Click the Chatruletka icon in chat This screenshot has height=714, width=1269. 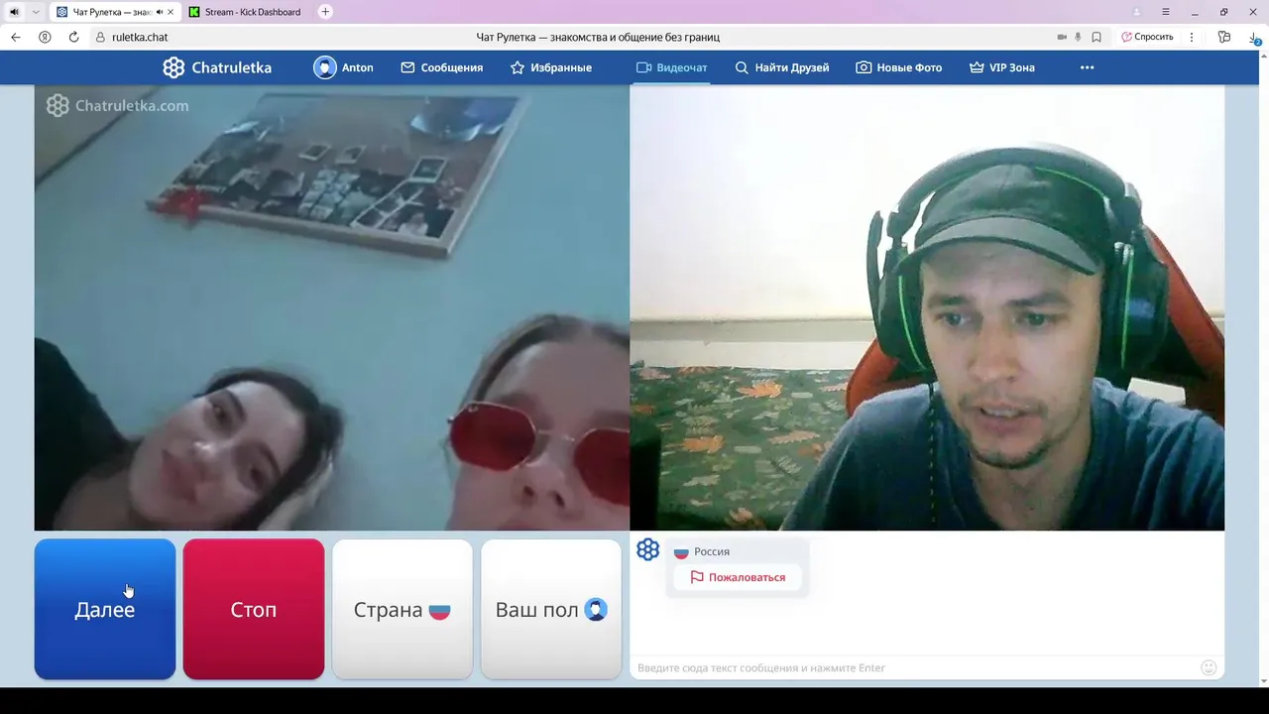(647, 549)
